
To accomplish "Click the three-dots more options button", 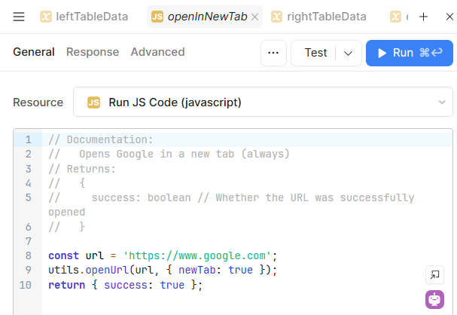I will (x=273, y=53).
